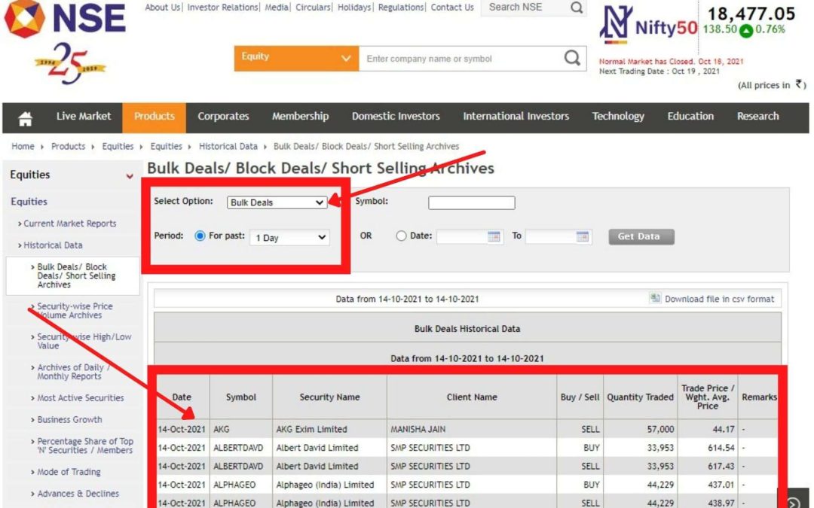Viewport: 814px width, 508px height.
Task: Select the Date range radio button
Action: pos(401,236)
